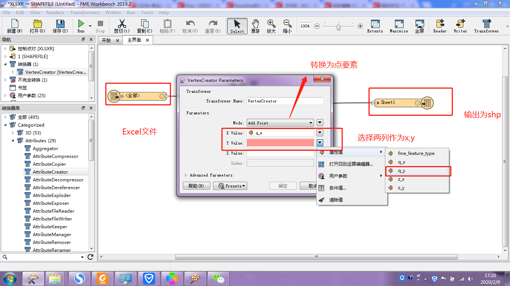Open the Run button dropdown arrow
The width and height of the screenshot is (510, 286).
[x=90, y=26]
